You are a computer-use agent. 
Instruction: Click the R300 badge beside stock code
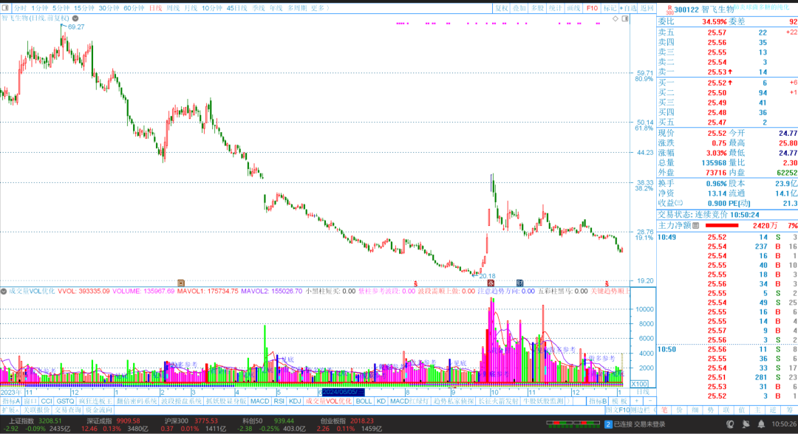(669, 10)
